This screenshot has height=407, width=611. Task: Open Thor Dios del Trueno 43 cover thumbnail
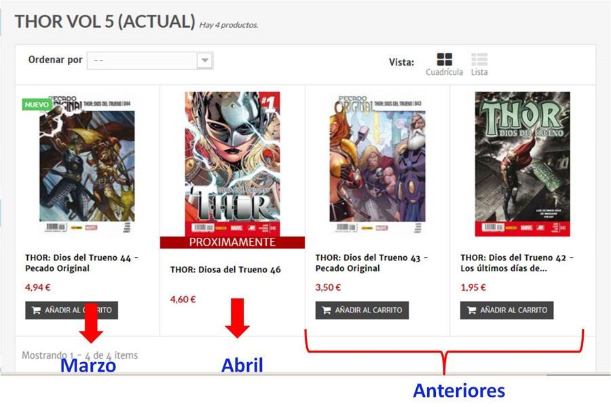point(377,164)
